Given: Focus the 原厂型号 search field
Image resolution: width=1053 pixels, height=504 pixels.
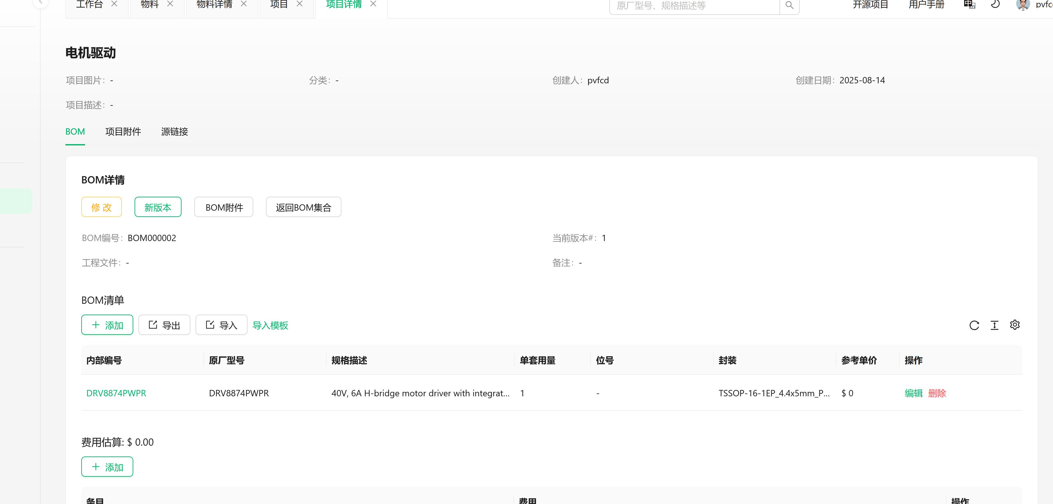Looking at the screenshot, I should pyautogui.click(x=694, y=6).
